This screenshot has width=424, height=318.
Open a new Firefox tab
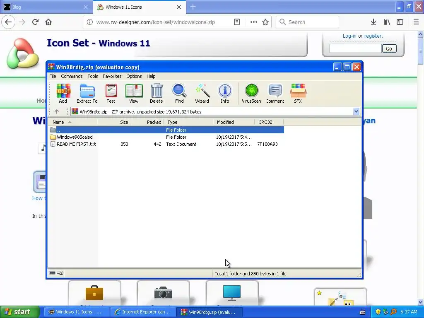193,7
